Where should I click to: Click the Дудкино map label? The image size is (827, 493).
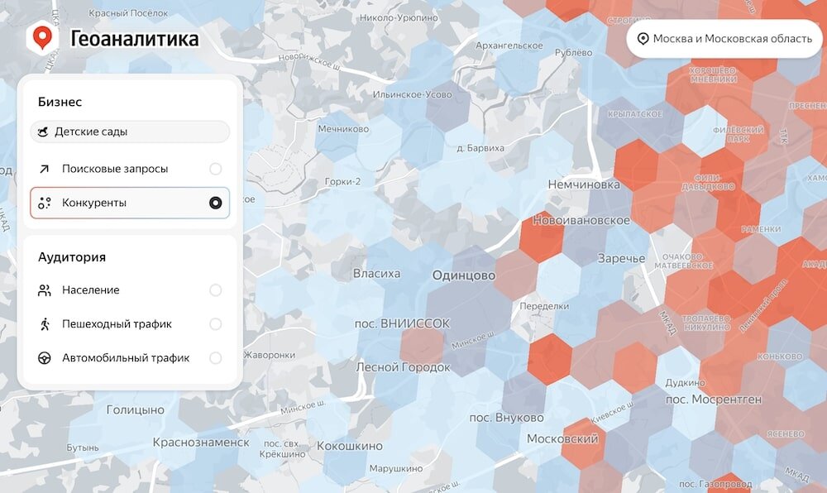pyautogui.click(x=685, y=382)
